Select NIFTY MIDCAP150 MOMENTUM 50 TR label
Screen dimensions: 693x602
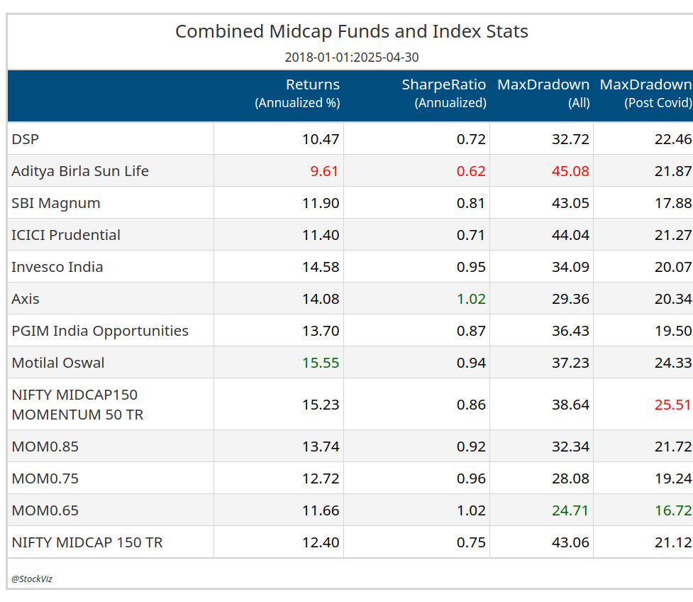(77, 404)
